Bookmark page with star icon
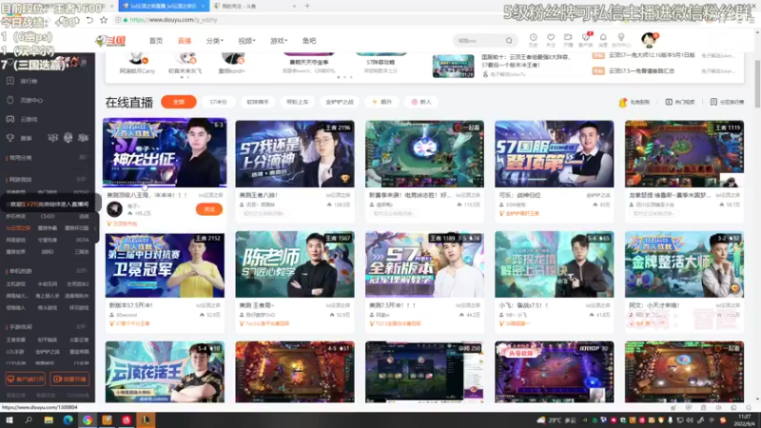This screenshot has height=428, width=761. click(104, 20)
